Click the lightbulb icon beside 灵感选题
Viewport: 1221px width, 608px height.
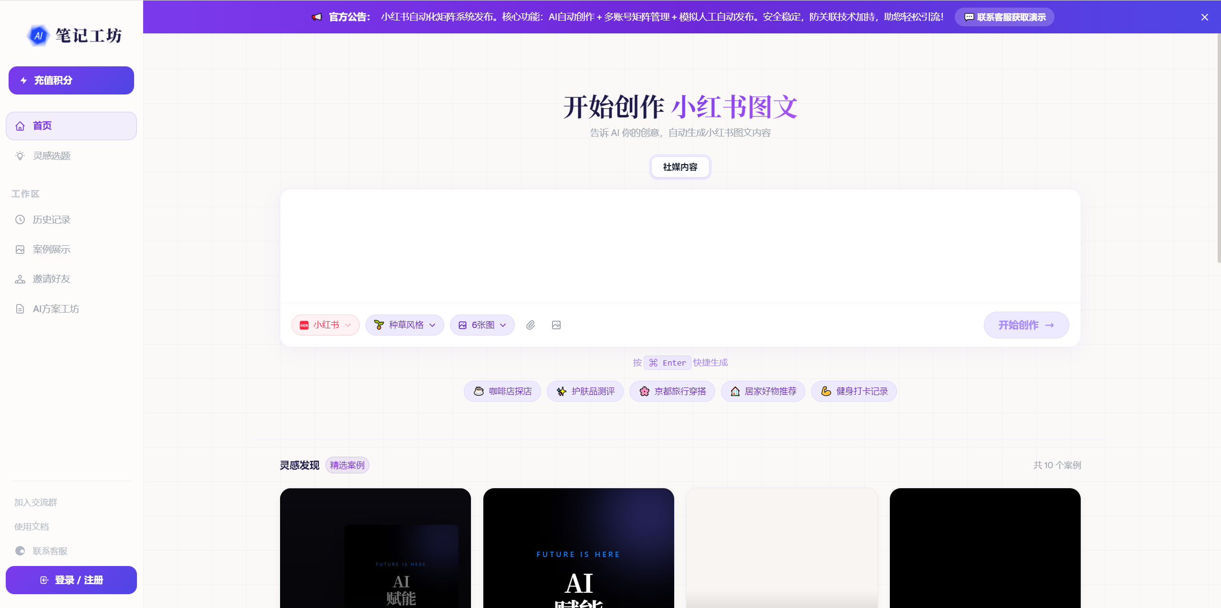(20, 156)
